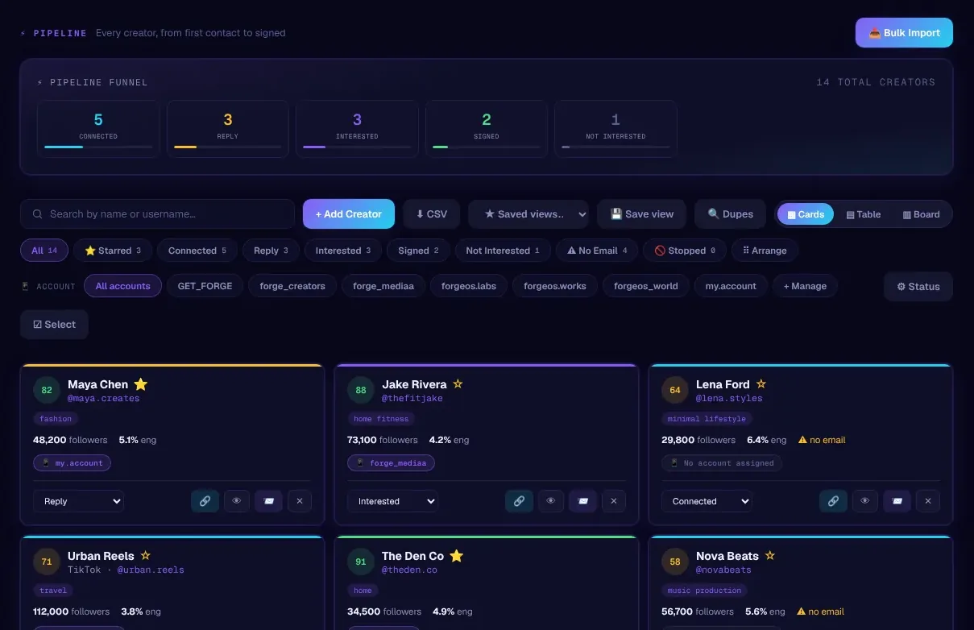This screenshot has height=630, width=974.
Task: Click the Signed funnel stage card
Action: point(487,129)
